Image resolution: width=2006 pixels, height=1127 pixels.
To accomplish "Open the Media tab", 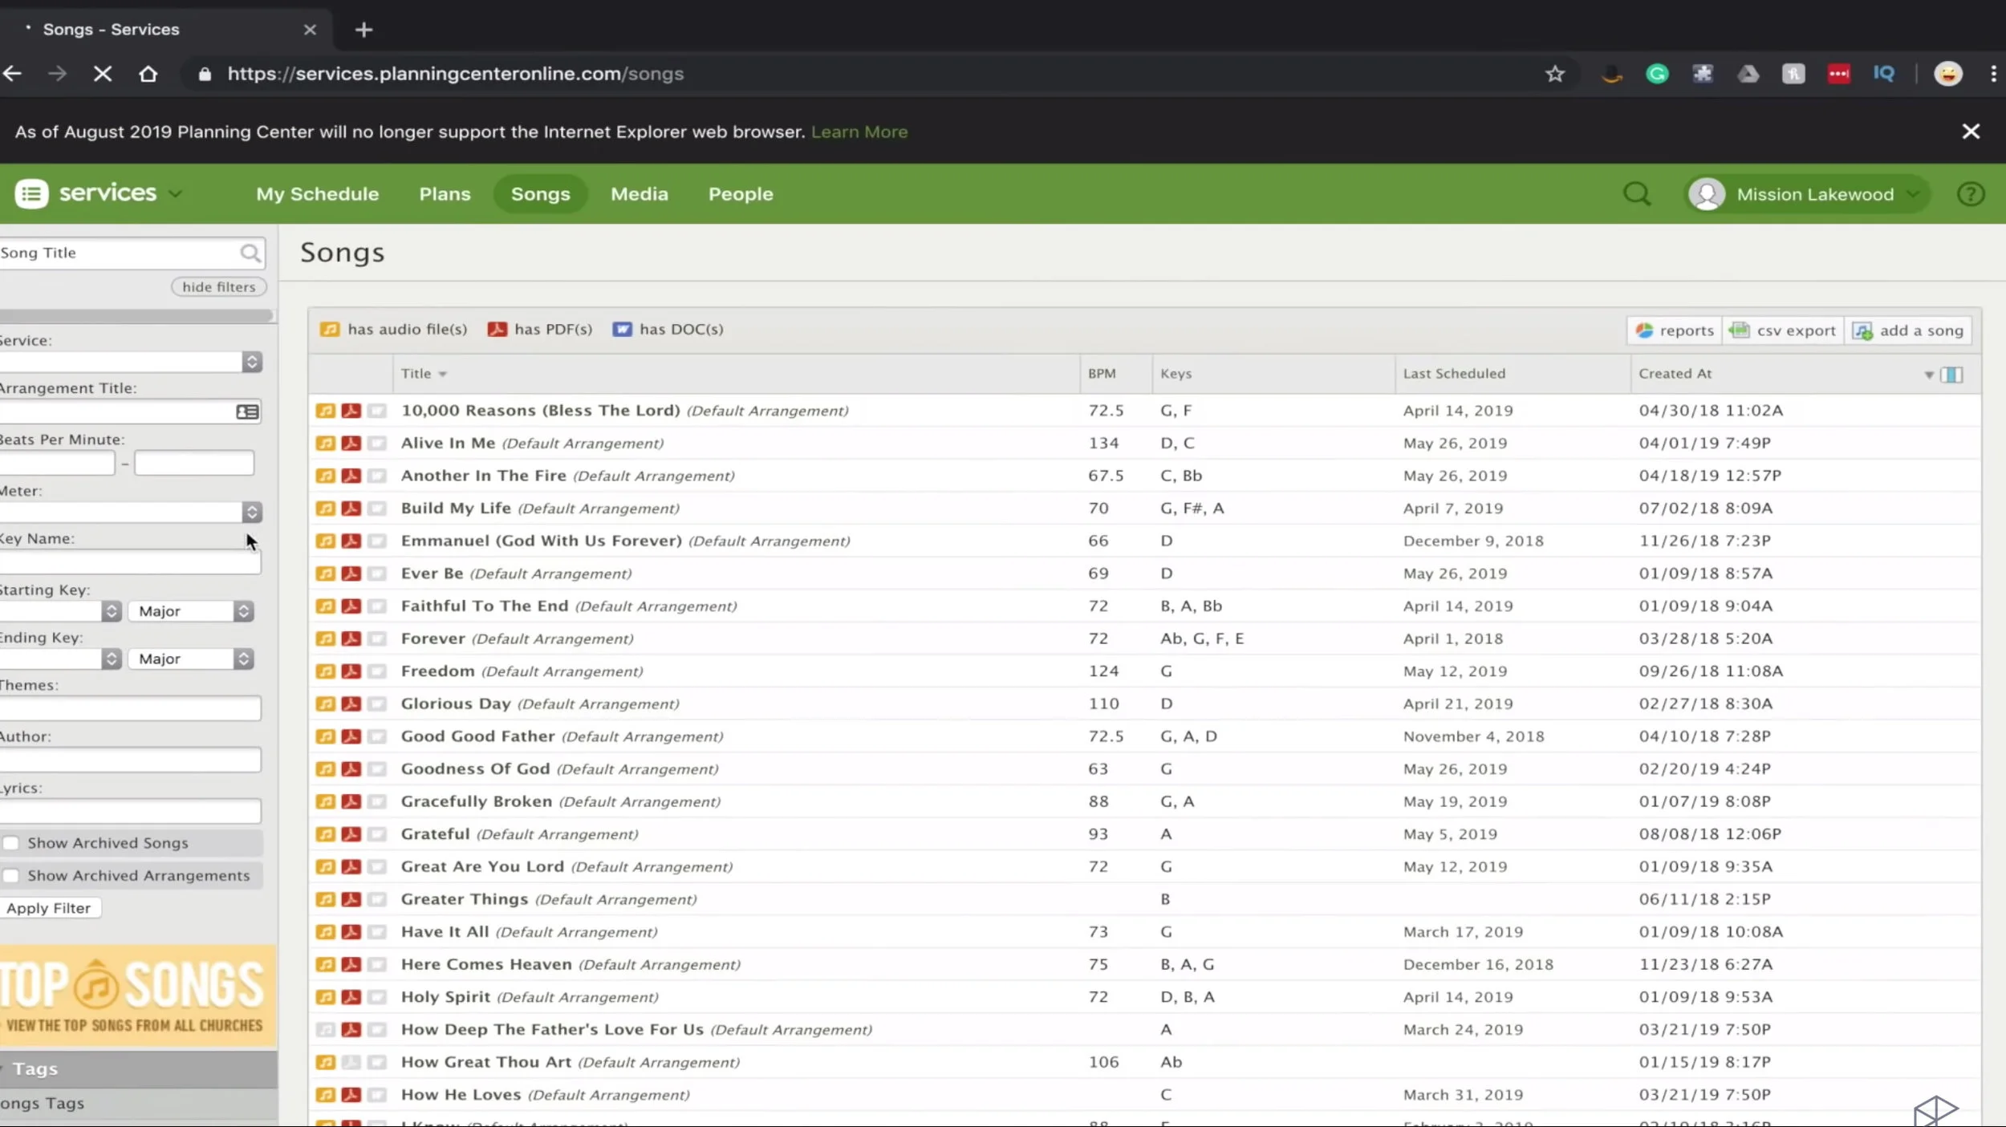I will point(639,194).
